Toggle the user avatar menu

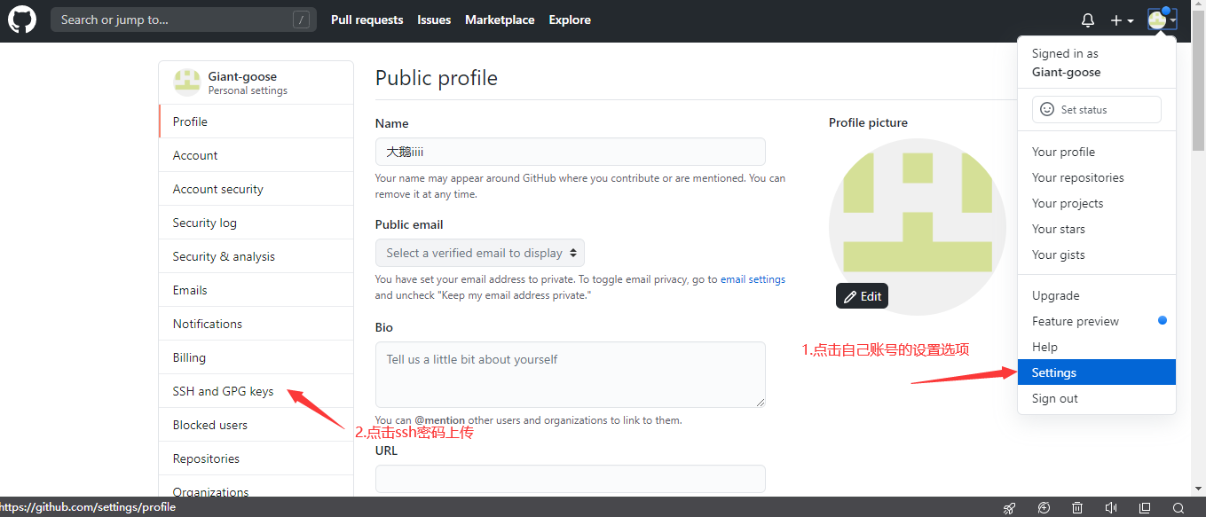(x=1162, y=20)
